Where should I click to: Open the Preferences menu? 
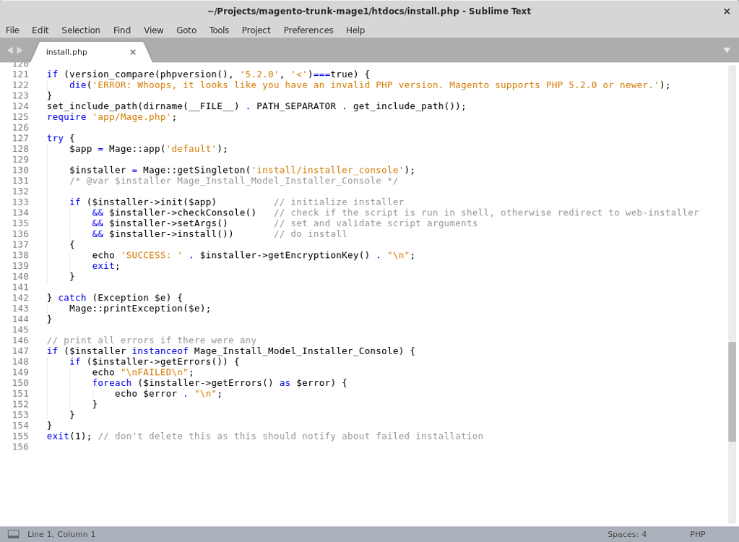pyautogui.click(x=308, y=30)
